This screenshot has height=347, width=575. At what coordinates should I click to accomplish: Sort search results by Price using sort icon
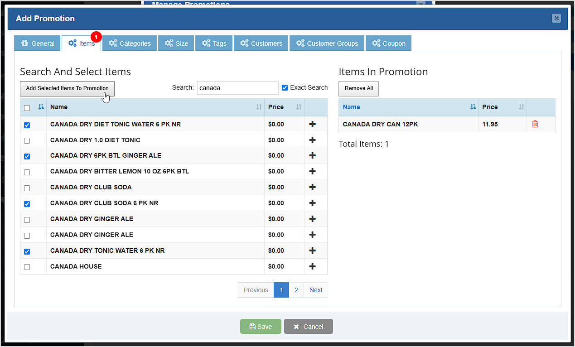[298, 107]
